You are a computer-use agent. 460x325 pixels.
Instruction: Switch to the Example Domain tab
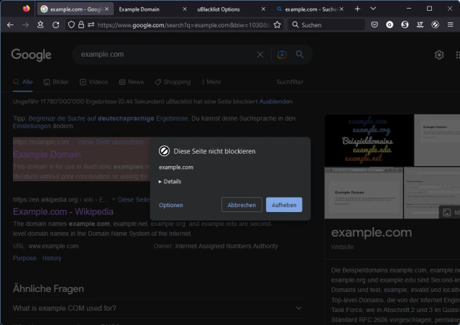(139, 9)
